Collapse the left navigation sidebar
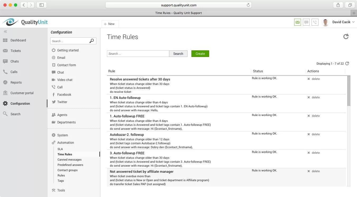The height and width of the screenshot is (197, 357). point(5,31)
